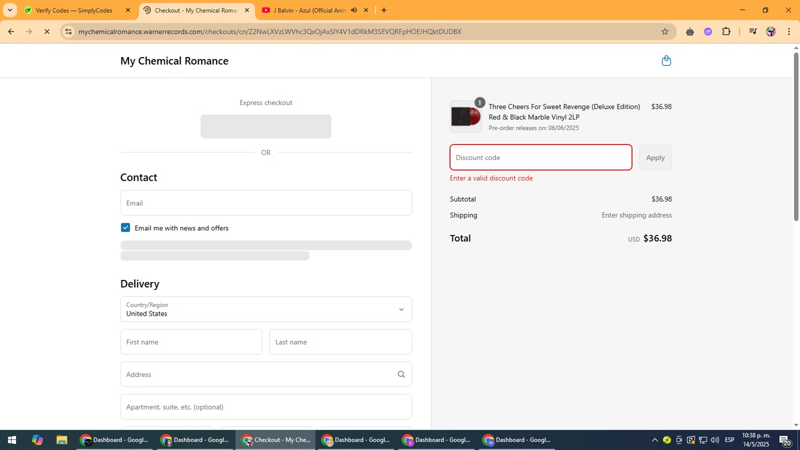Open first Dashboard - Google Chrome taskbar window

114,440
